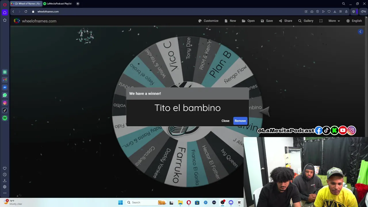Expand the hidden side panel arrow
Image resolution: width=368 pixels, height=207 pixels.
[360, 32]
